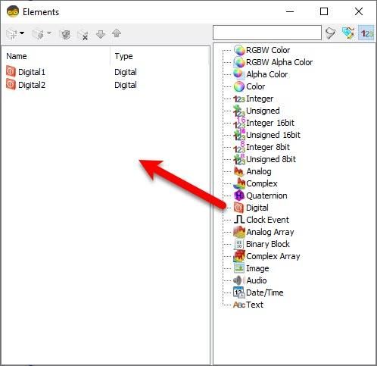Select the RGBW Color element icon

tap(239, 50)
